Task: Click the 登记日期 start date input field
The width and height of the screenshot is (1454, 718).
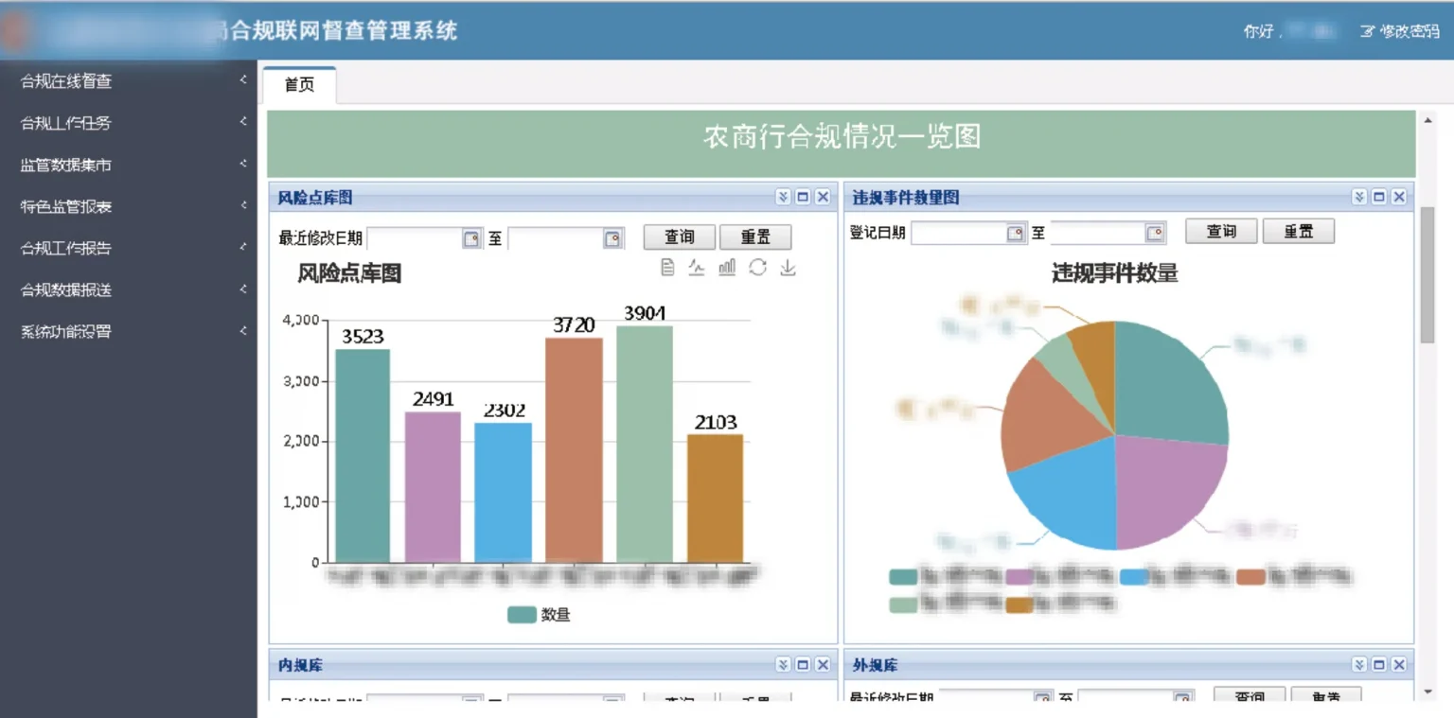Action: tap(957, 233)
